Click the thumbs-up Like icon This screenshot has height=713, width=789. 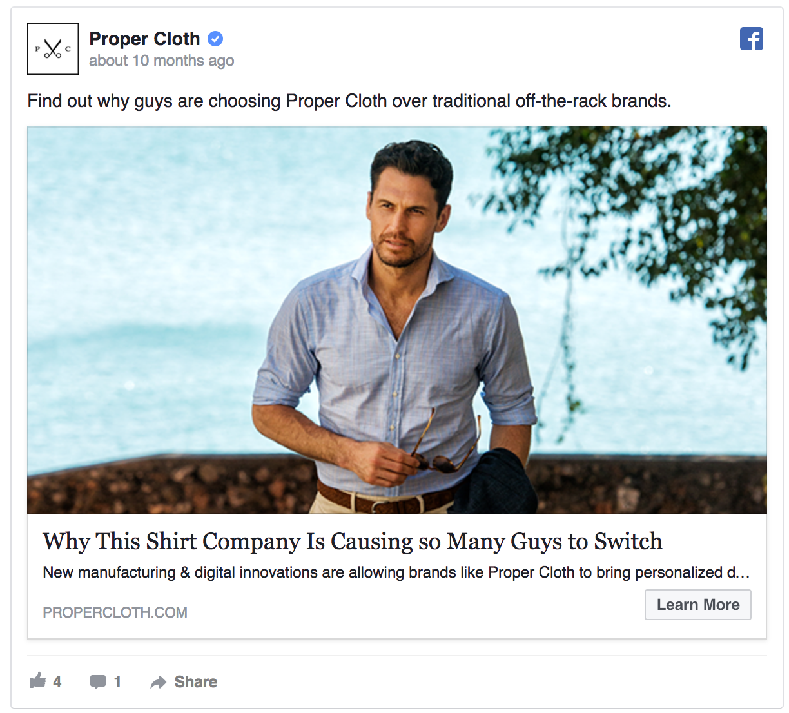[x=38, y=681]
